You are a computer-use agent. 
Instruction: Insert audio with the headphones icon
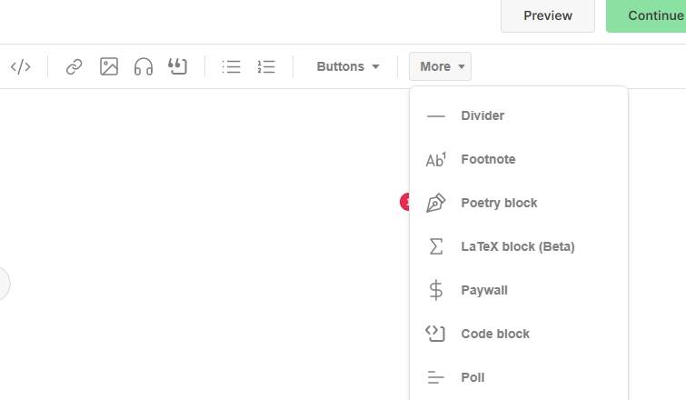pos(144,66)
